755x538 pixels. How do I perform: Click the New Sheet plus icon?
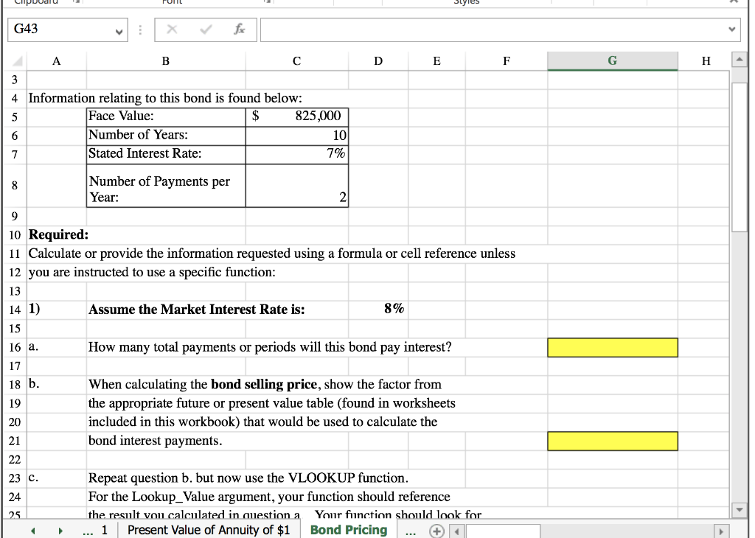(x=436, y=531)
